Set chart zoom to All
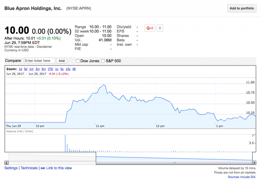Image resolution: width=261 pixels, height=183 pixels. coord(74,69)
